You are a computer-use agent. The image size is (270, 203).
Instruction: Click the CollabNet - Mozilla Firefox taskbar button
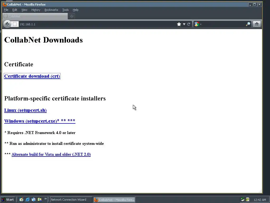point(114,200)
